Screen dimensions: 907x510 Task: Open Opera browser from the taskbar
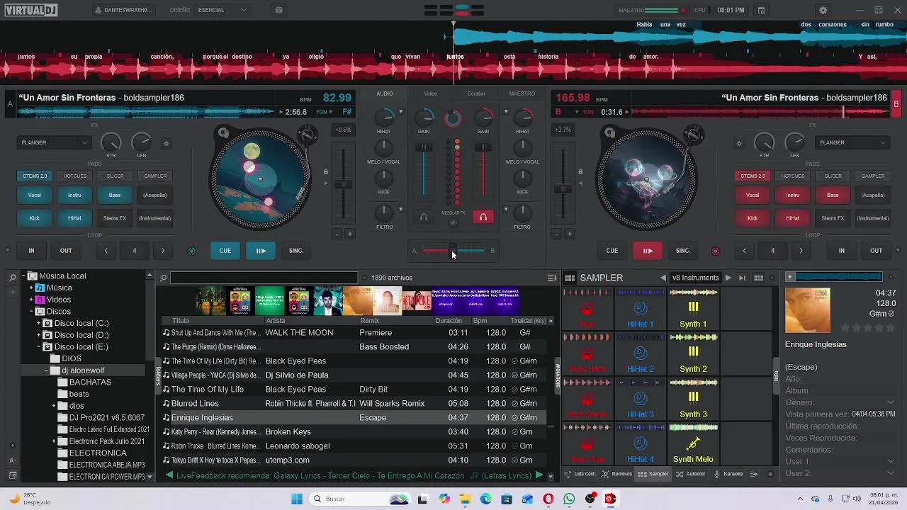click(548, 499)
